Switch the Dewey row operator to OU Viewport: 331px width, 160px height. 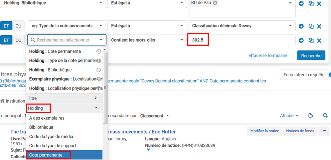(x=19, y=26)
